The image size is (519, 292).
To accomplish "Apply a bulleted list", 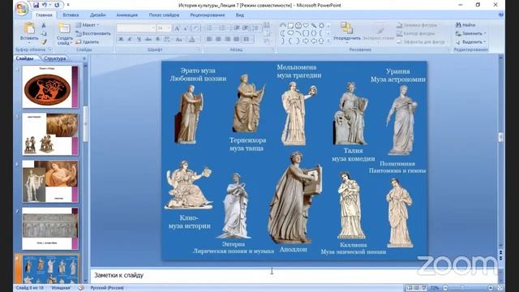I will [x=210, y=28].
